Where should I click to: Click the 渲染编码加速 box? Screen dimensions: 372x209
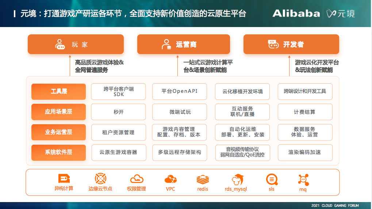point(305,153)
